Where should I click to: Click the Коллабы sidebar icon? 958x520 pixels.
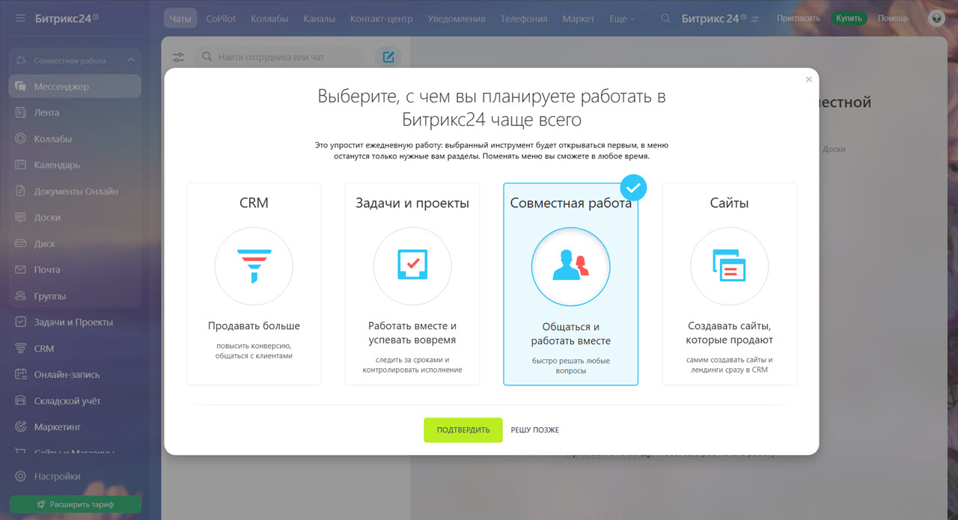coord(21,139)
